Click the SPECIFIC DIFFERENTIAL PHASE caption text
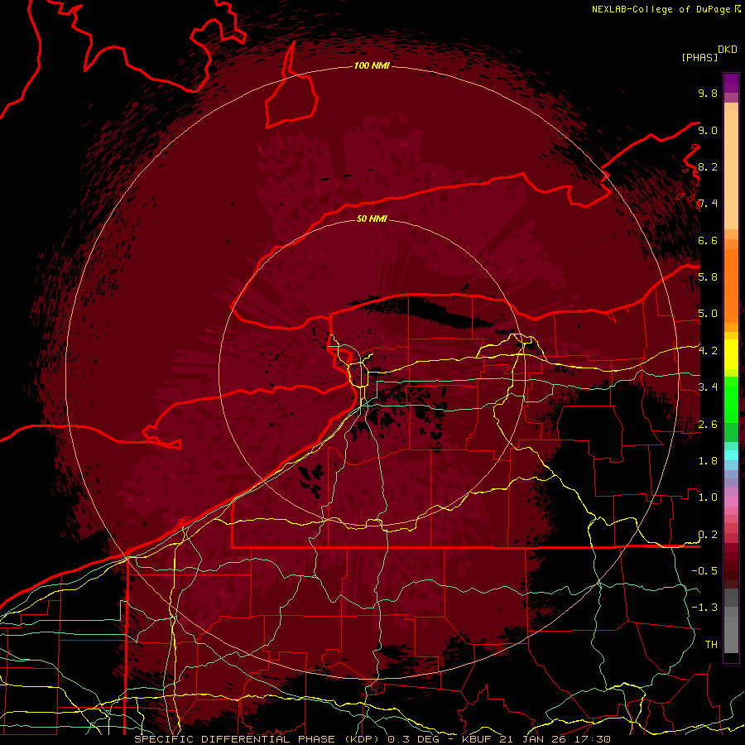 [x=235, y=739]
